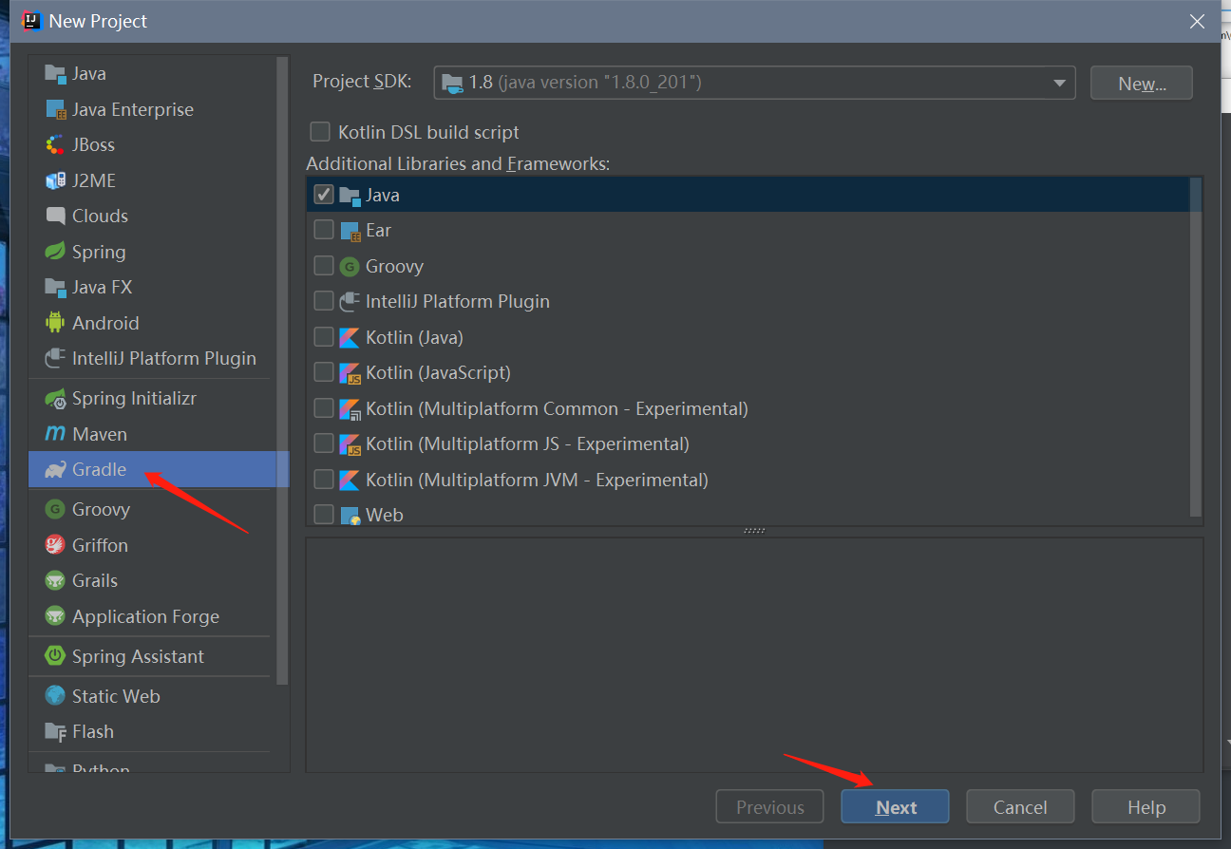Select 'Kotlin (Multiplatform JS - Experimental)' row text
This screenshot has width=1231, height=849.
527,444
